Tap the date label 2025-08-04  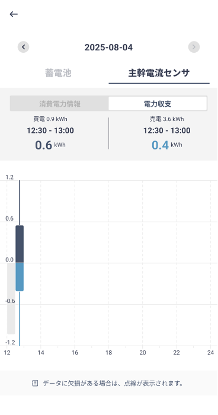pyautogui.click(x=108, y=47)
